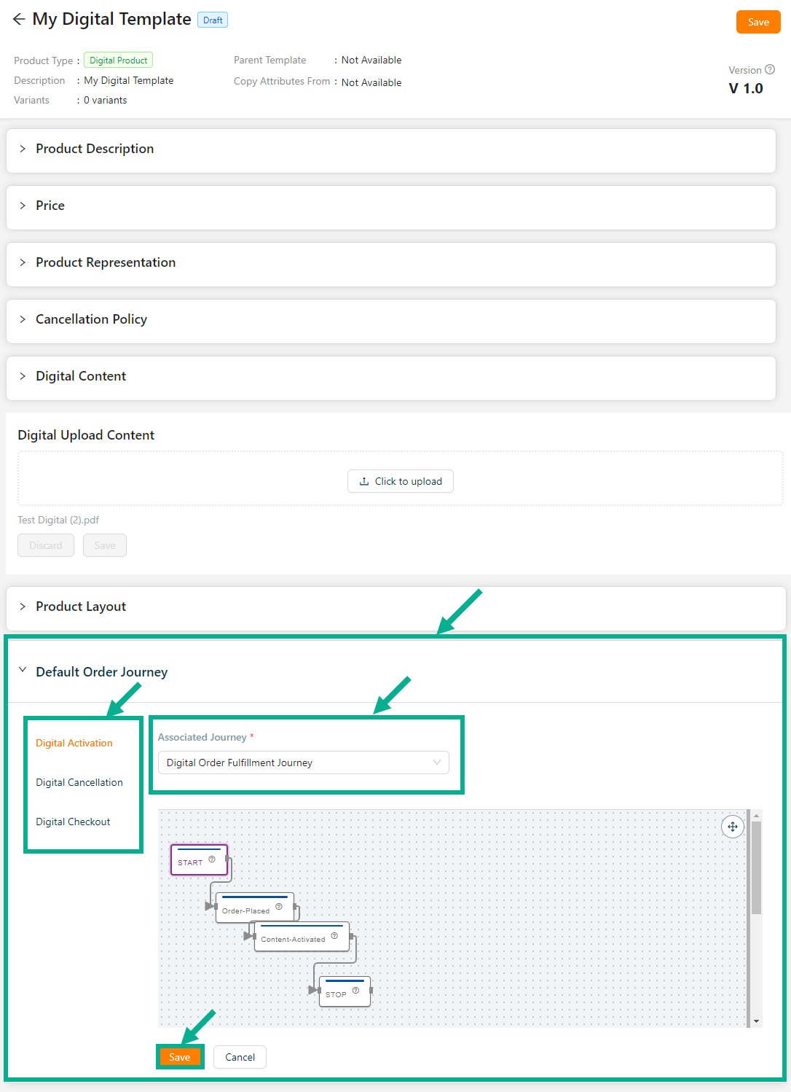The height and width of the screenshot is (1092, 791).
Task: Click the upload icon in Click to upload
Action: coord(364,482)
